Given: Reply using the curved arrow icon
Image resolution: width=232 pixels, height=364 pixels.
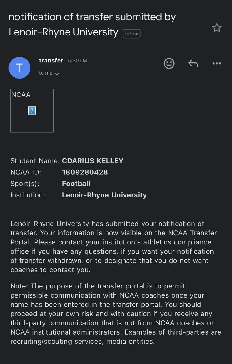Looking at the screenshot, I should (193, 63).
